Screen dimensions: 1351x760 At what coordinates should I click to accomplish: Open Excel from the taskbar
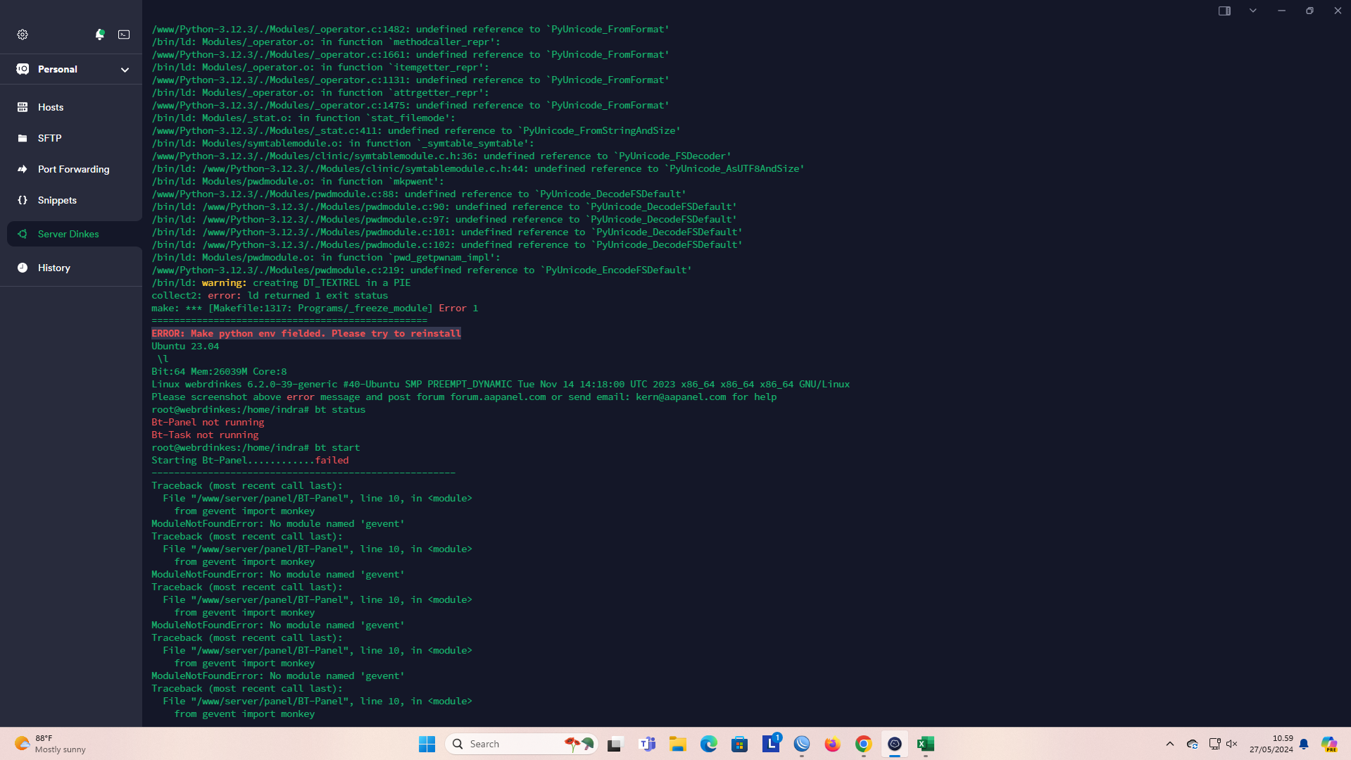pos(925,744)
